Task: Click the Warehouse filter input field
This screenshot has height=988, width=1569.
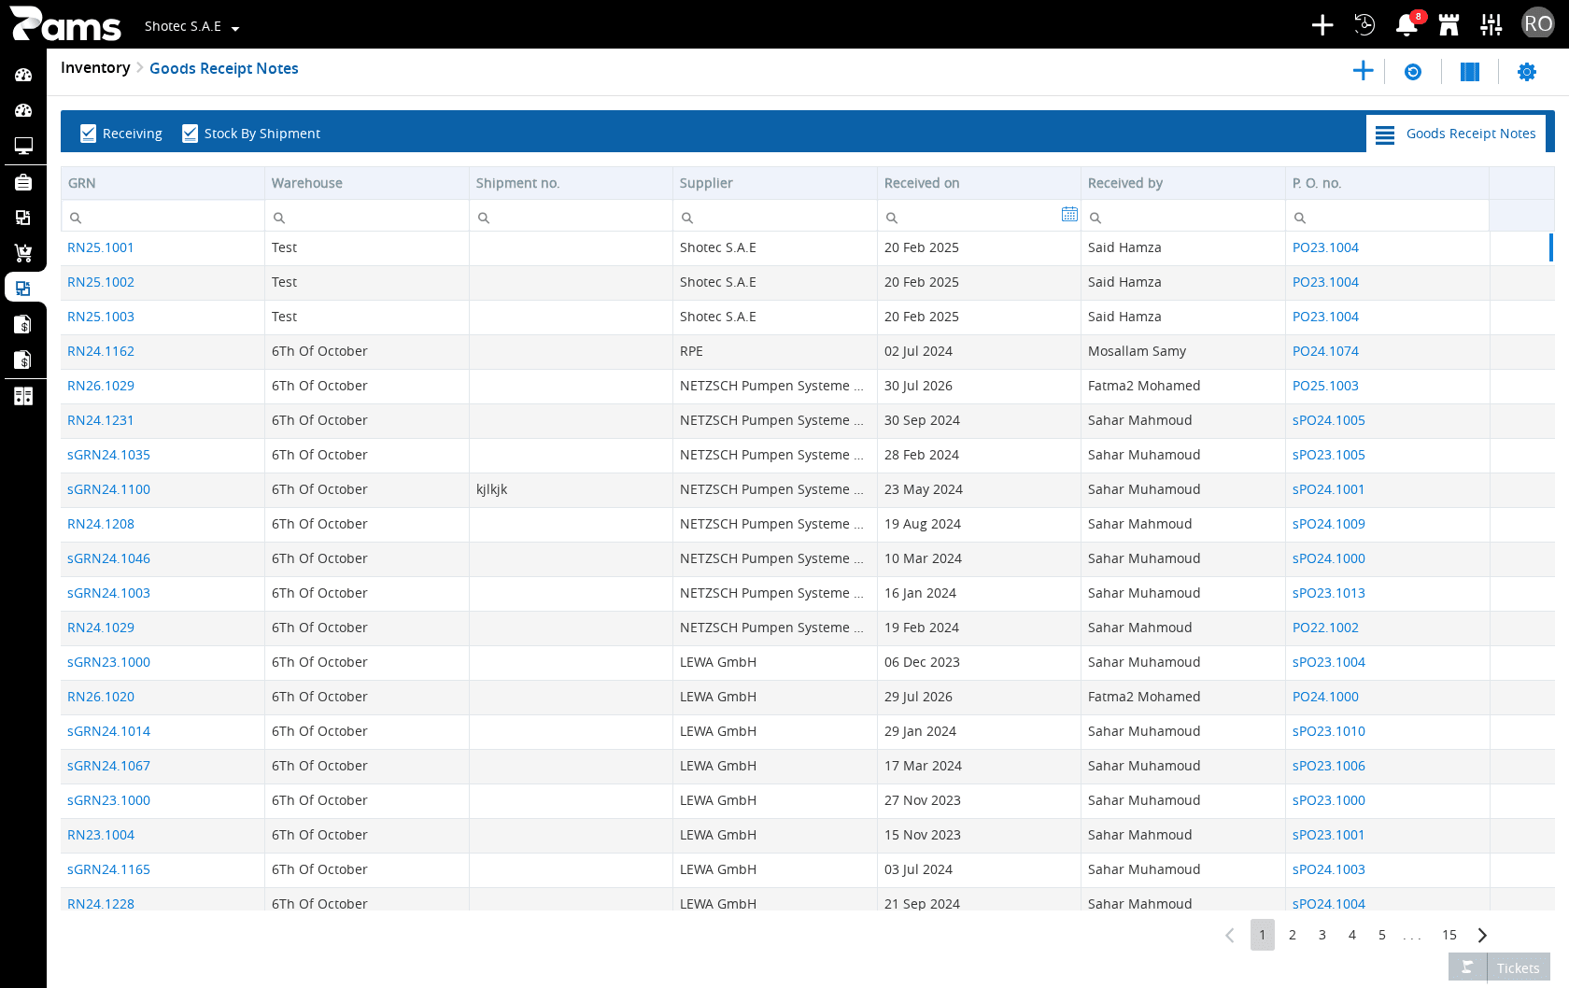Action: click(367, 217)
